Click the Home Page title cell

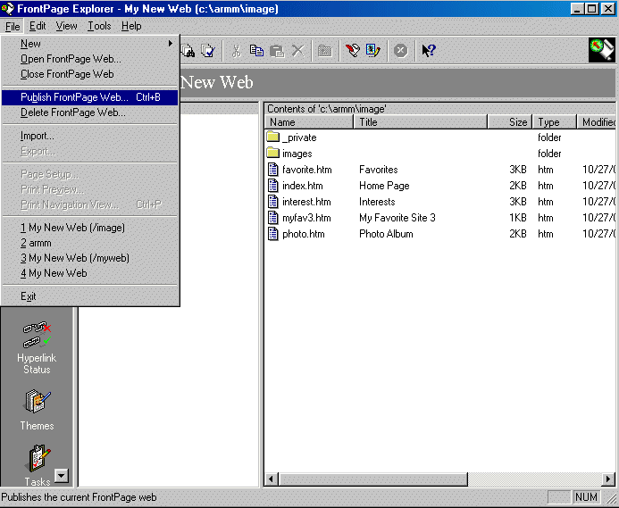384,186
